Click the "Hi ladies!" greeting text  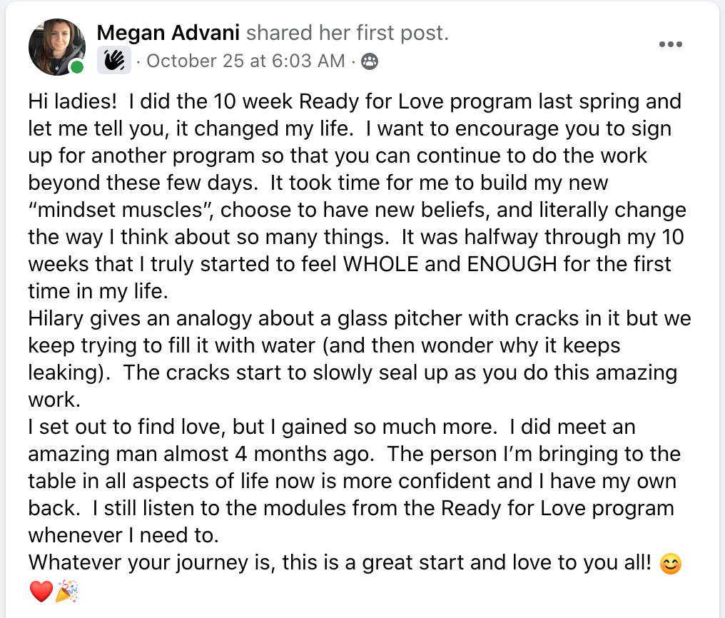pos(71,101)
